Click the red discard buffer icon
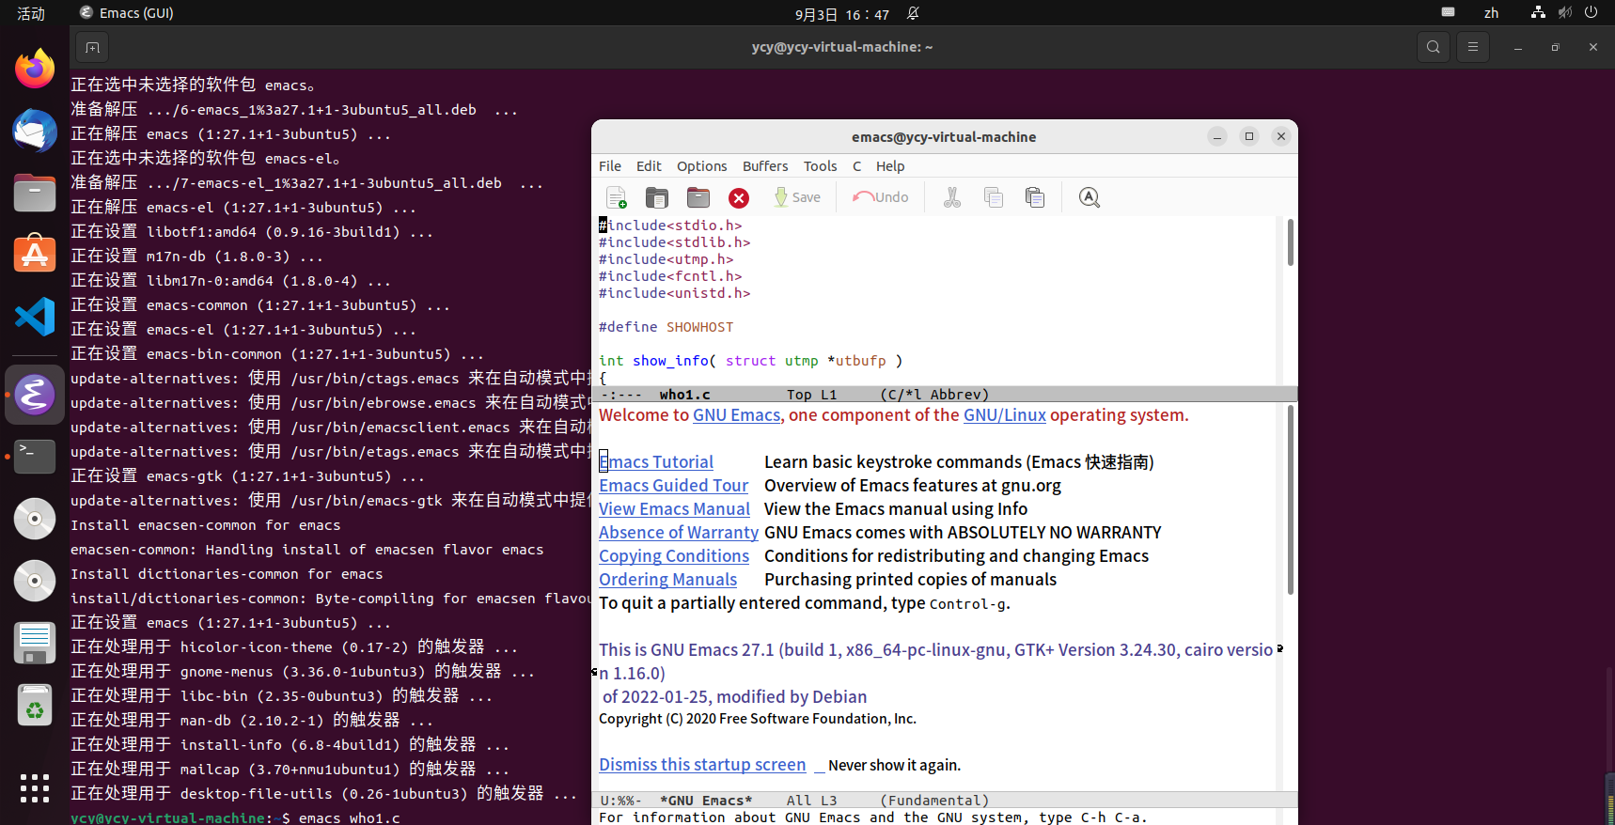 click(739, 197)
